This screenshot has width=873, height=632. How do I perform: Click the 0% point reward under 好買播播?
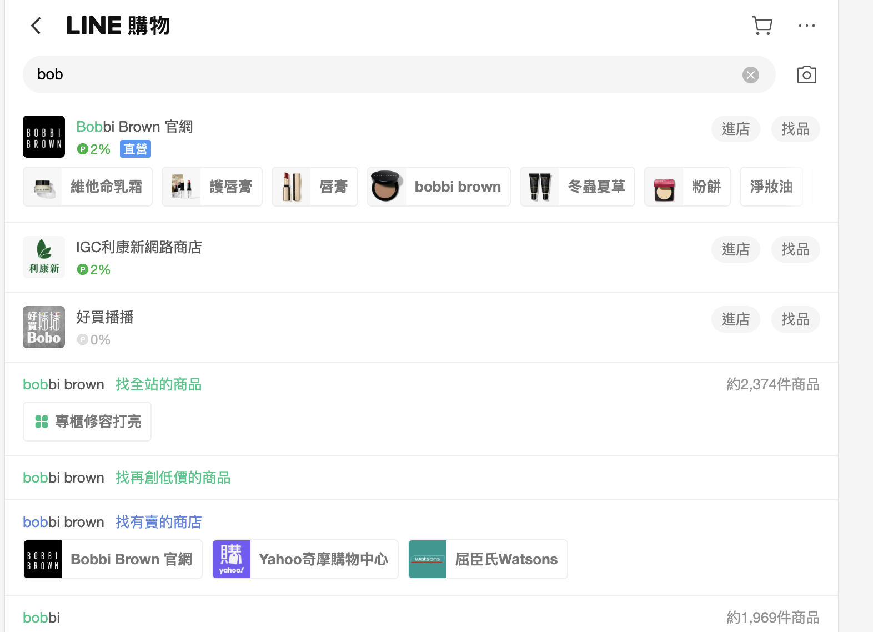pos(94,340)
